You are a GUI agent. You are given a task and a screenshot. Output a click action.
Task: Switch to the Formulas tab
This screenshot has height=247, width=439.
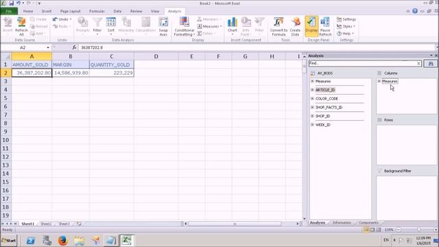point(97,11)
